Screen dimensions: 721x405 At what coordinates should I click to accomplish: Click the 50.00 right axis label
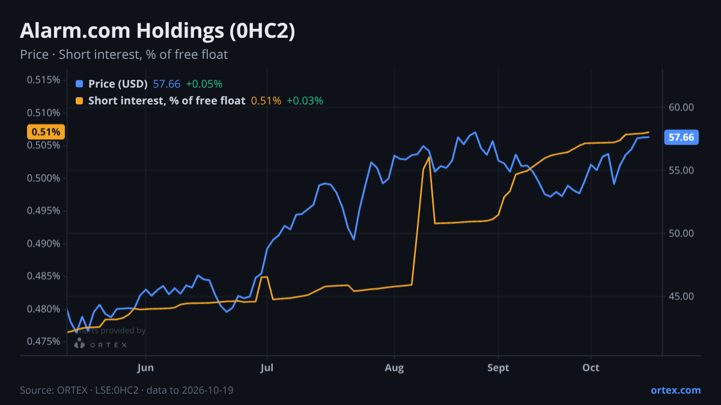click(681, 233)
